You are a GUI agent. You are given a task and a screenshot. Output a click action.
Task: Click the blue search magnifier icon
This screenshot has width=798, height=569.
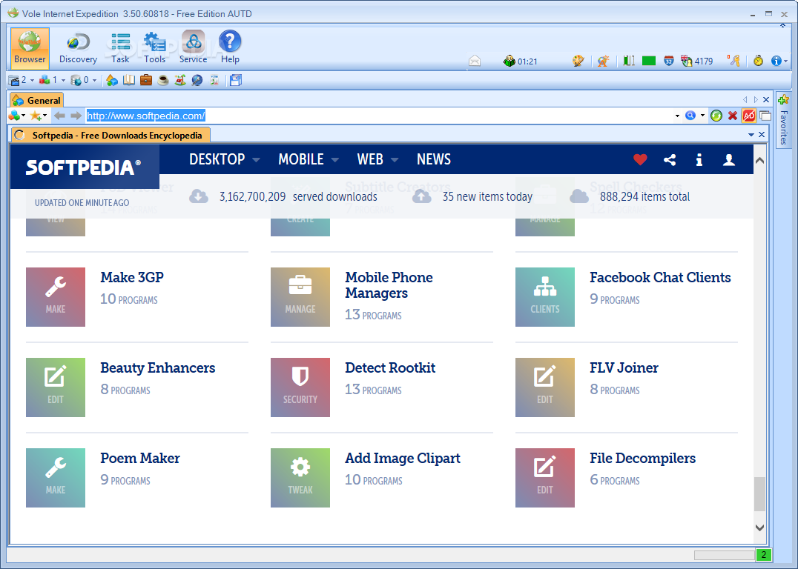690,116
